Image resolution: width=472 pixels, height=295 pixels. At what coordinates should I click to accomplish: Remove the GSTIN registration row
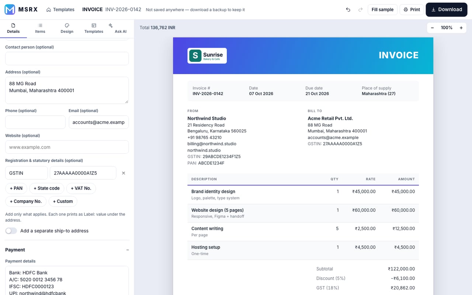tap(124, 173)
